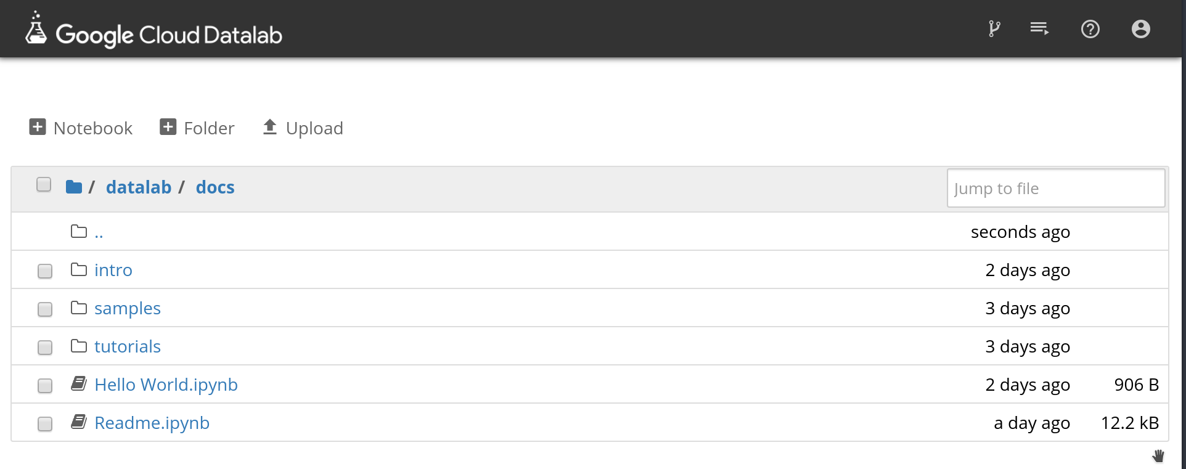Go up to the parent directory (..)
This screenshot has width=1186, height=469.
click(x=99, y=232)
